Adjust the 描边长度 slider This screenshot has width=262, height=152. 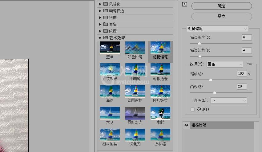[199, 44]
